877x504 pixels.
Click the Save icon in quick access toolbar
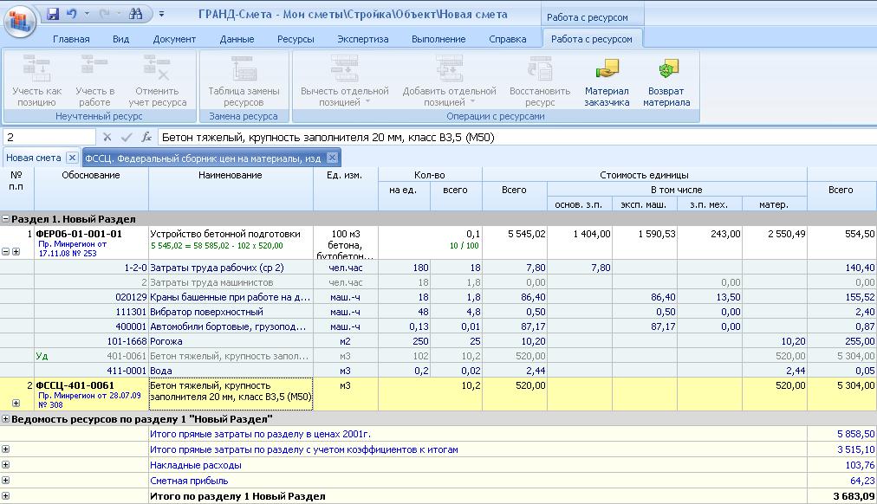(53, 15)
